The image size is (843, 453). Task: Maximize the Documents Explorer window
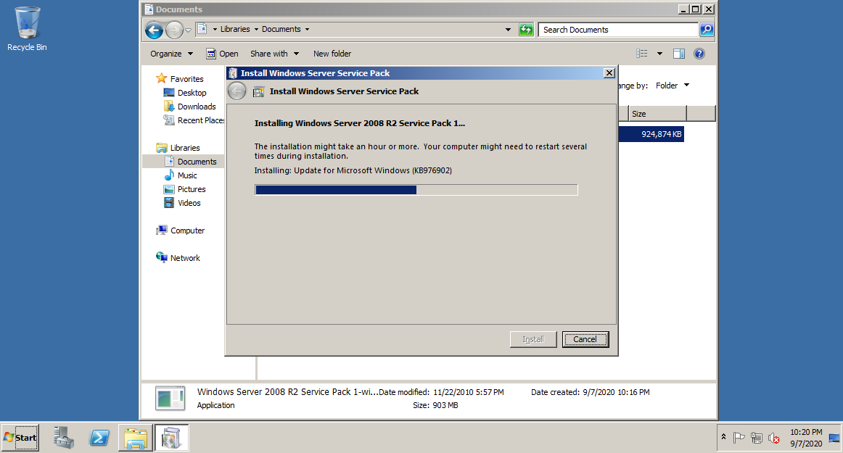(696, 9)
